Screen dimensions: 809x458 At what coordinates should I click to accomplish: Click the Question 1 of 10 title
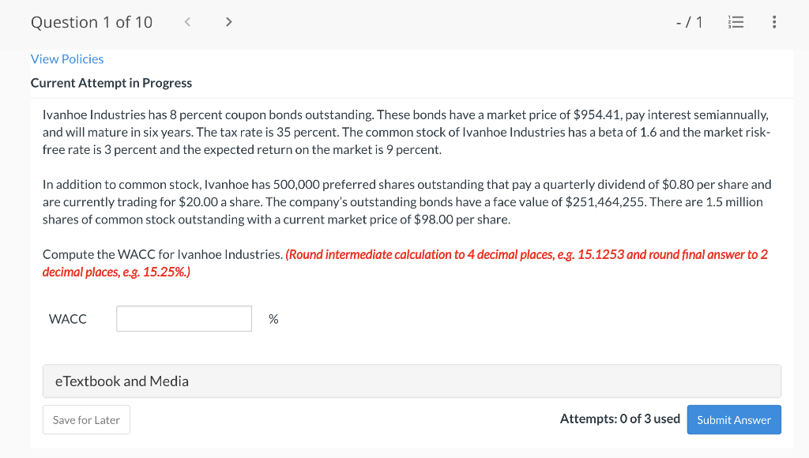tap(92, 22)
